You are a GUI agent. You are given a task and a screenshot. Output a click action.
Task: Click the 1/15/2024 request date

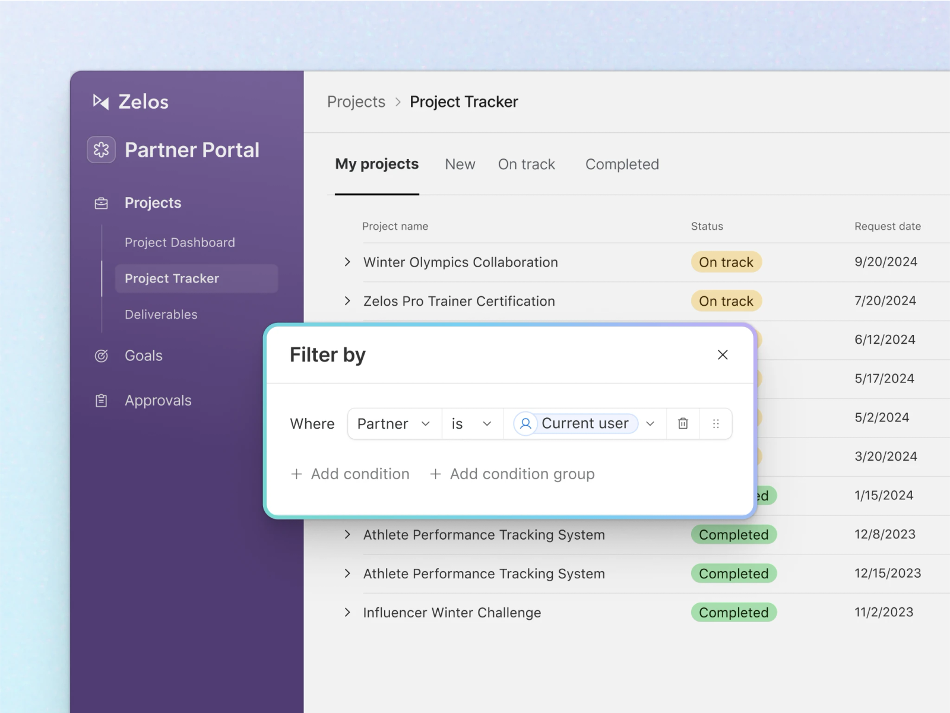883,495
